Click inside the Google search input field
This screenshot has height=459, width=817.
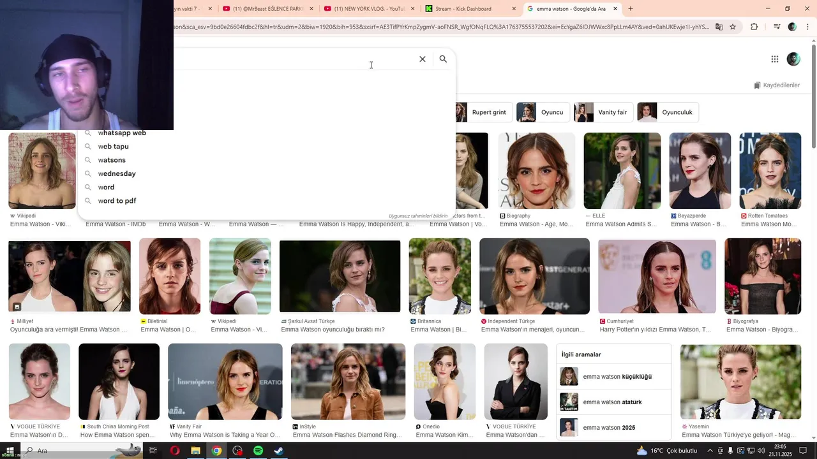(x=294, y=59)
